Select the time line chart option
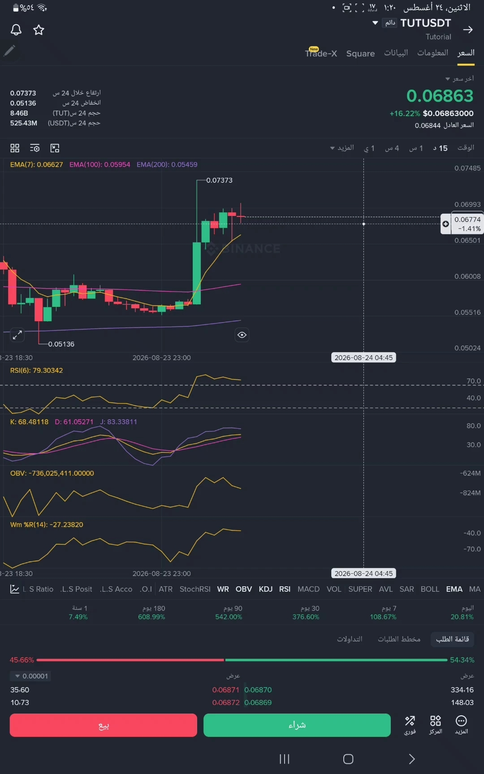The width and height of the screenshot is (484, 774). [466, 148]
